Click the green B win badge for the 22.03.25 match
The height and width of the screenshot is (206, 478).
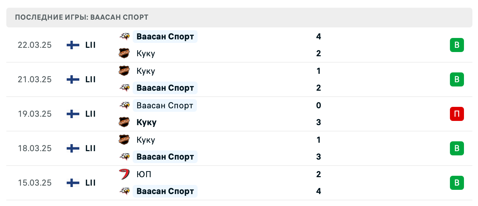tap(457, 45)
